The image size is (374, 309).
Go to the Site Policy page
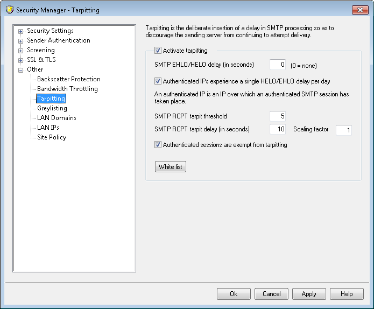[52, 137]
